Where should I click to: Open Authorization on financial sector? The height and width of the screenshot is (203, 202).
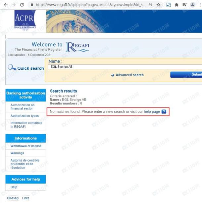pyautogui.click(x=23, y=107)
